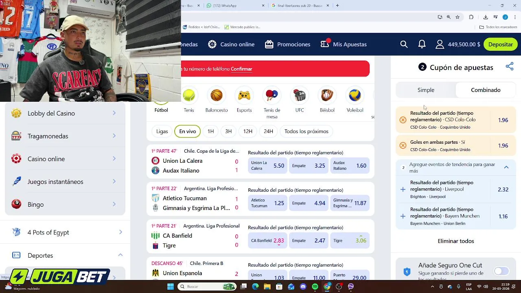521x293 pixels.
Task: Select the 24H time filter
Action: coord(268,131)
